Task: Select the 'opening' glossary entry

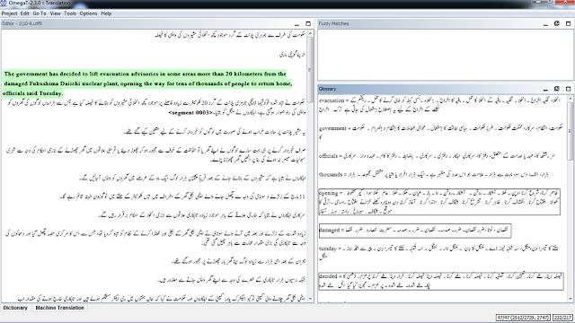Action: (x=439, y=202)
